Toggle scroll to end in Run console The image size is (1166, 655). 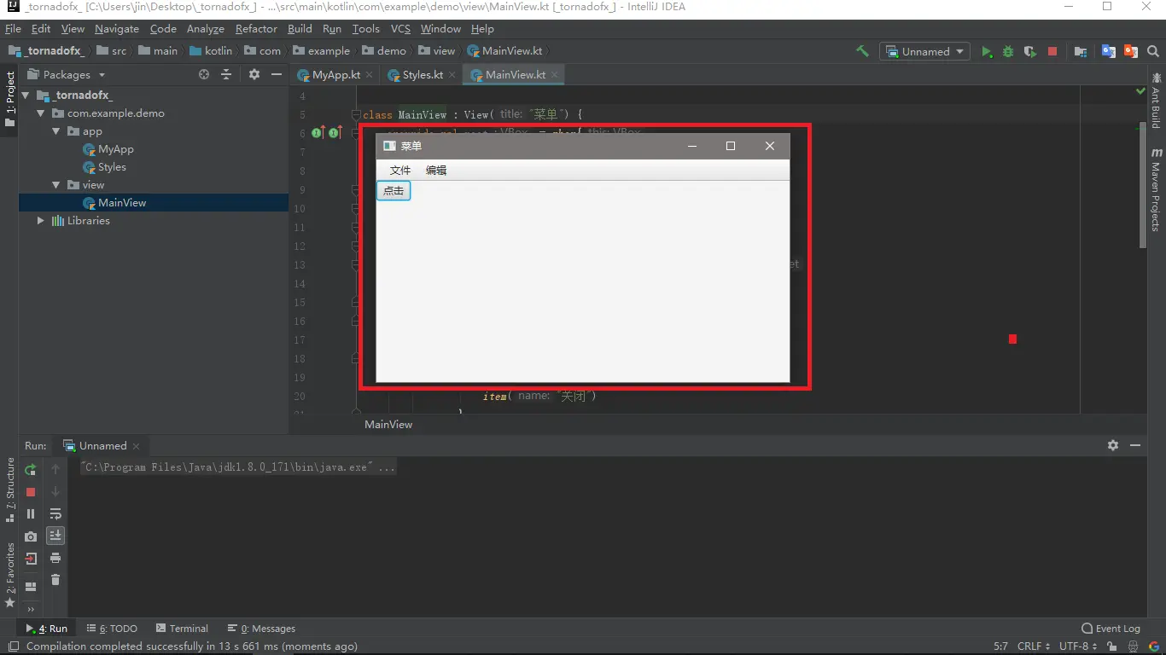coord(55,536)
